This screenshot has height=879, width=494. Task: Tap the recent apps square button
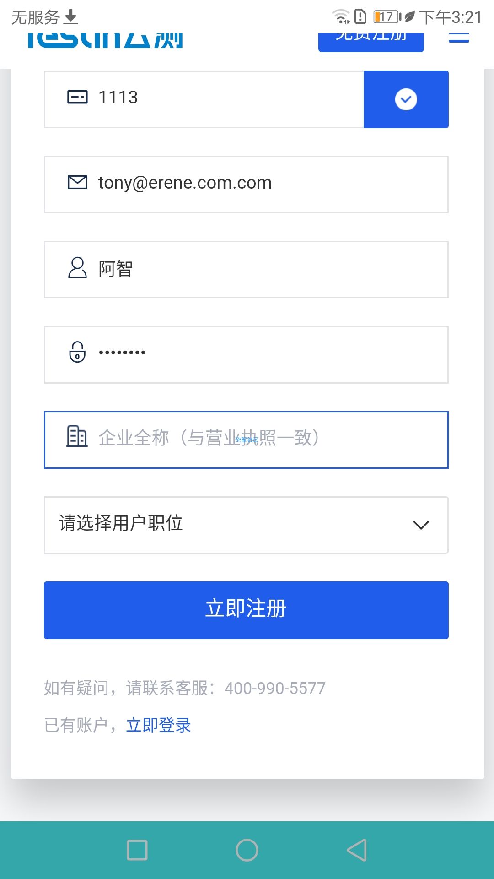pyautogui.click(x=137, y=850)
